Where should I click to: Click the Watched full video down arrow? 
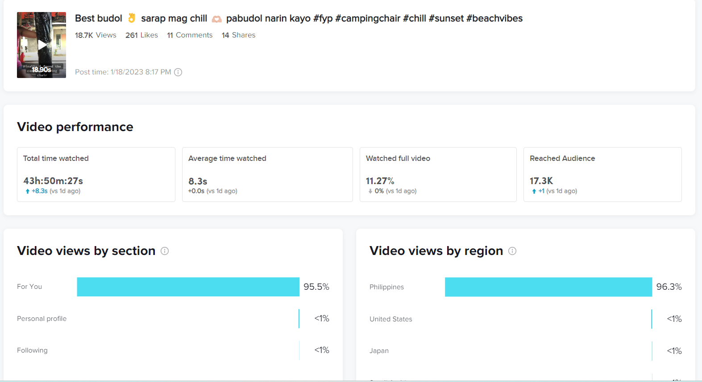click(x=370, y=191)
